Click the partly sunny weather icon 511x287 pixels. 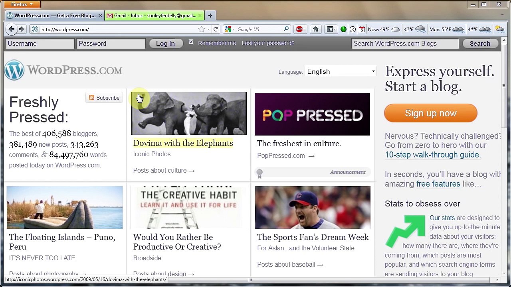499,29
